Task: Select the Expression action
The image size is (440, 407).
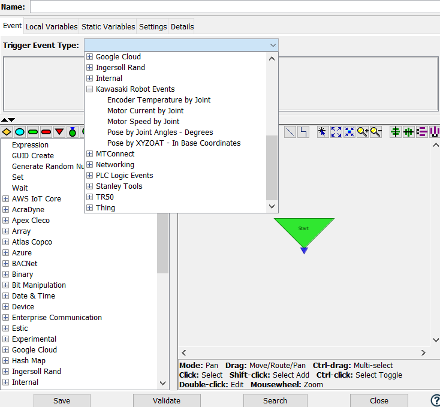Action: pyautogui.click(x=31, y=145)
